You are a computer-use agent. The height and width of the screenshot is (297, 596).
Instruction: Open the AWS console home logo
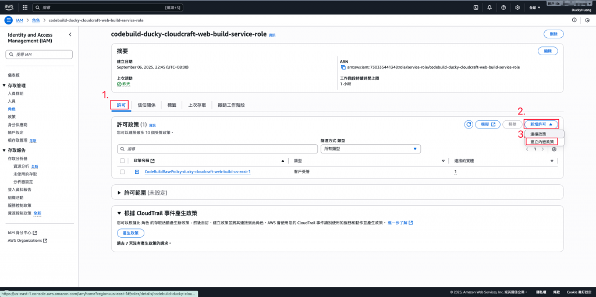[9, 7]
